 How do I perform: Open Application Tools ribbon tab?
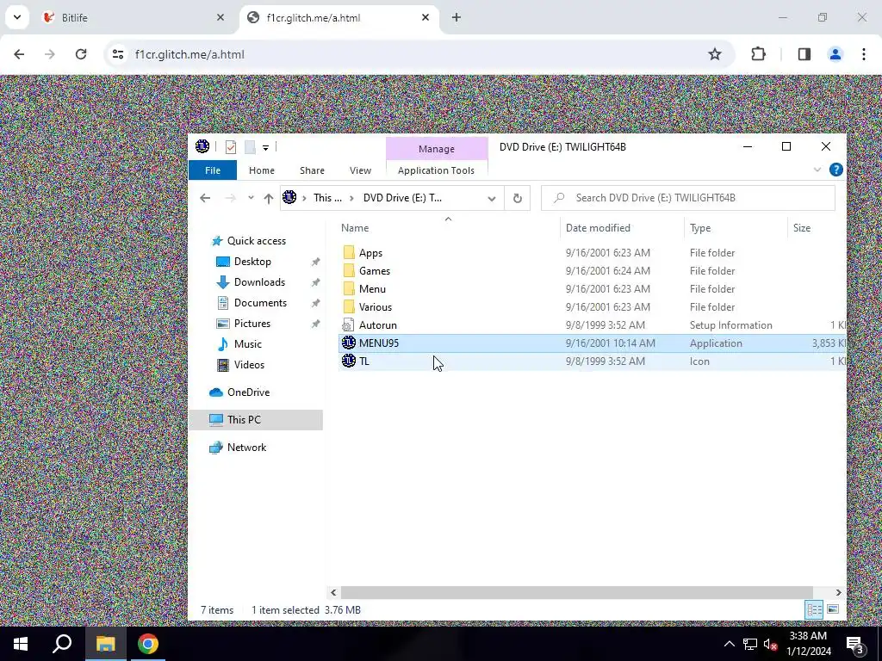pyautogui.click(x=436, y=170)
